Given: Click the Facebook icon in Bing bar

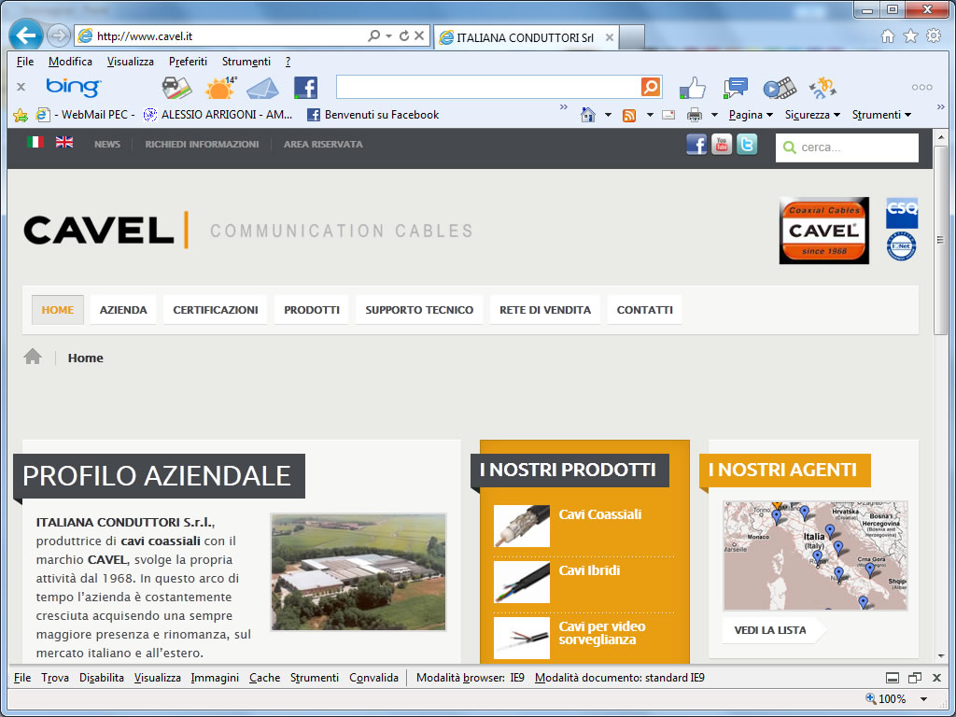Looking at the screenshot, I should pos(305,88).
